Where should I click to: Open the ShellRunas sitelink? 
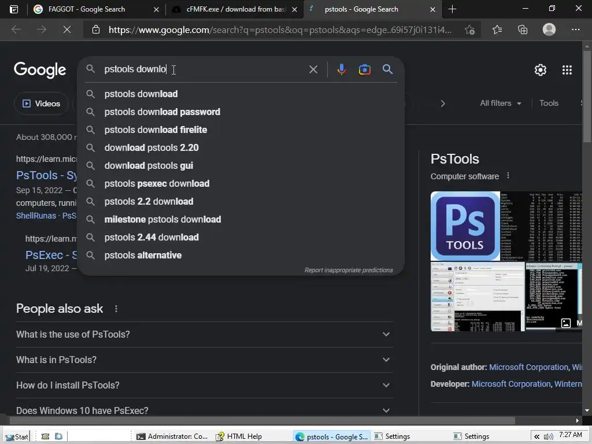click(36, 216)
